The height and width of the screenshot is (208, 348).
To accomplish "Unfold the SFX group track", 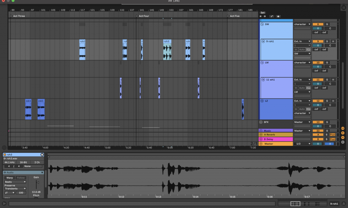I will 261,122.
